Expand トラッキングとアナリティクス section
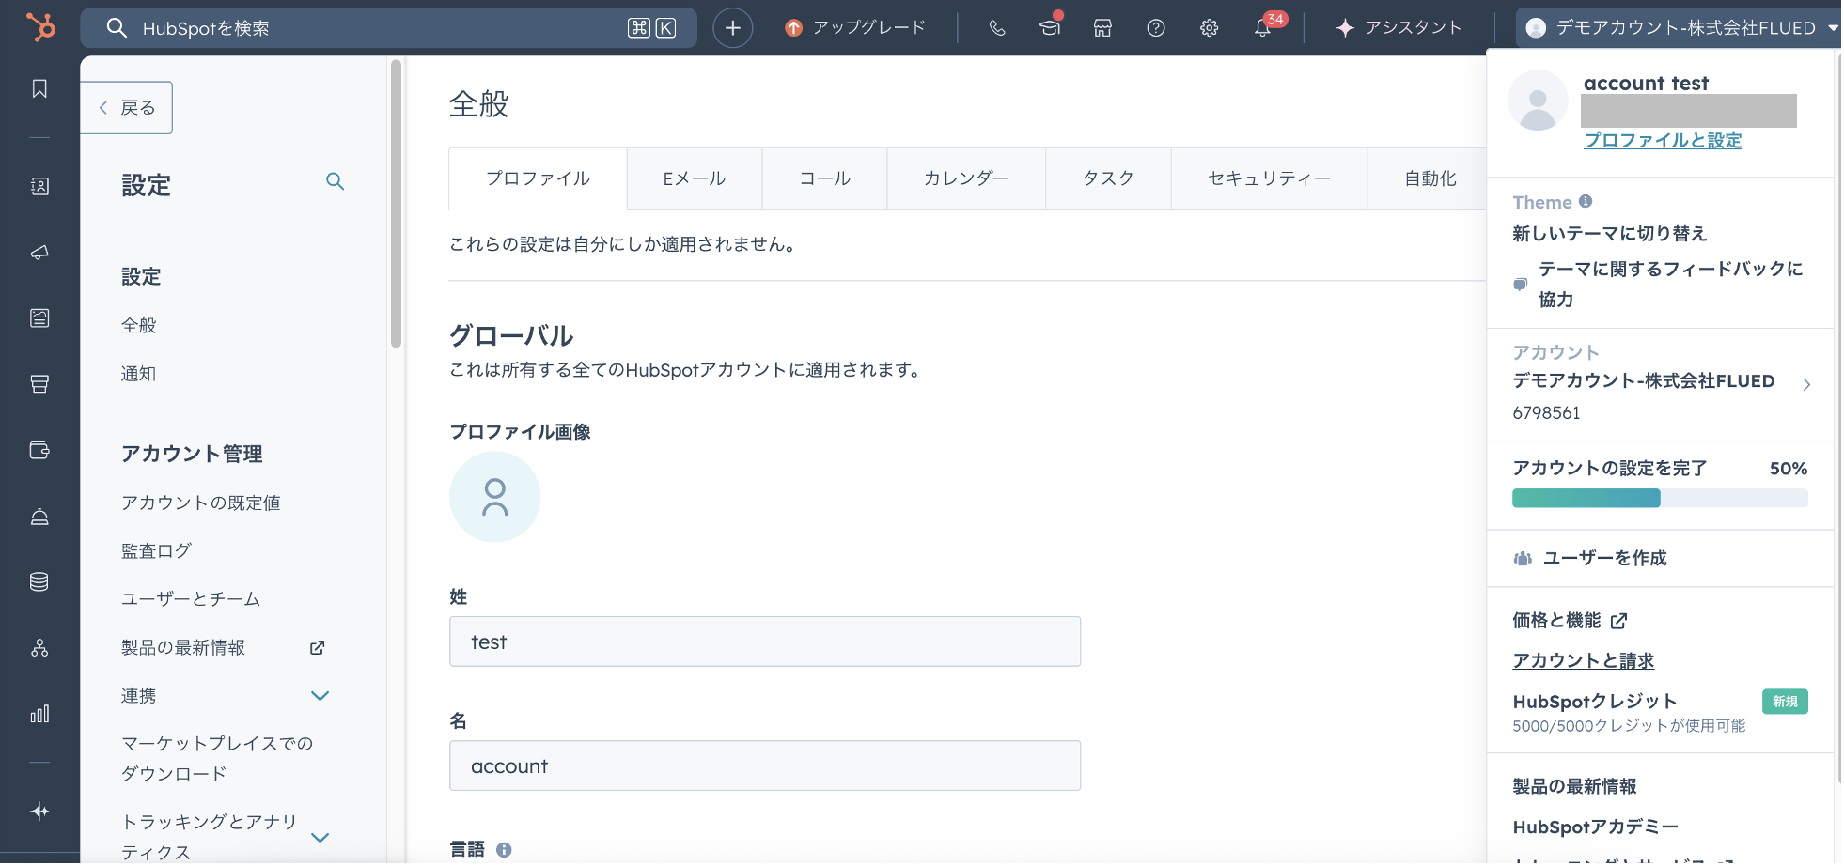 click(320, 837)
